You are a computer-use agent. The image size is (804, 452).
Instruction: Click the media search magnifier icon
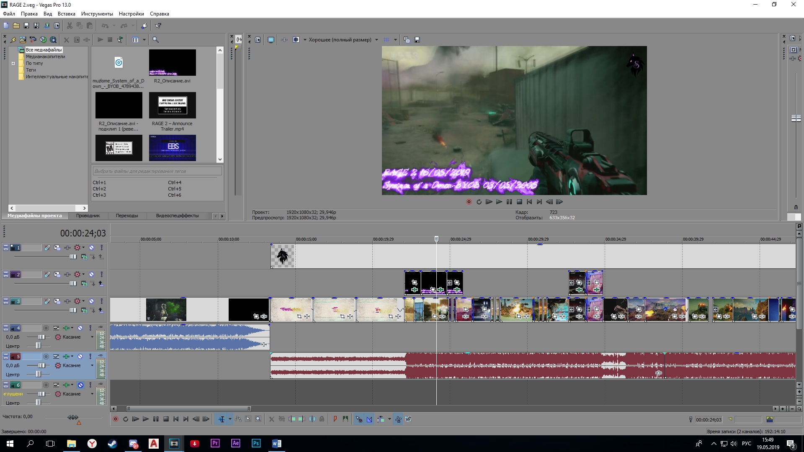155,40
